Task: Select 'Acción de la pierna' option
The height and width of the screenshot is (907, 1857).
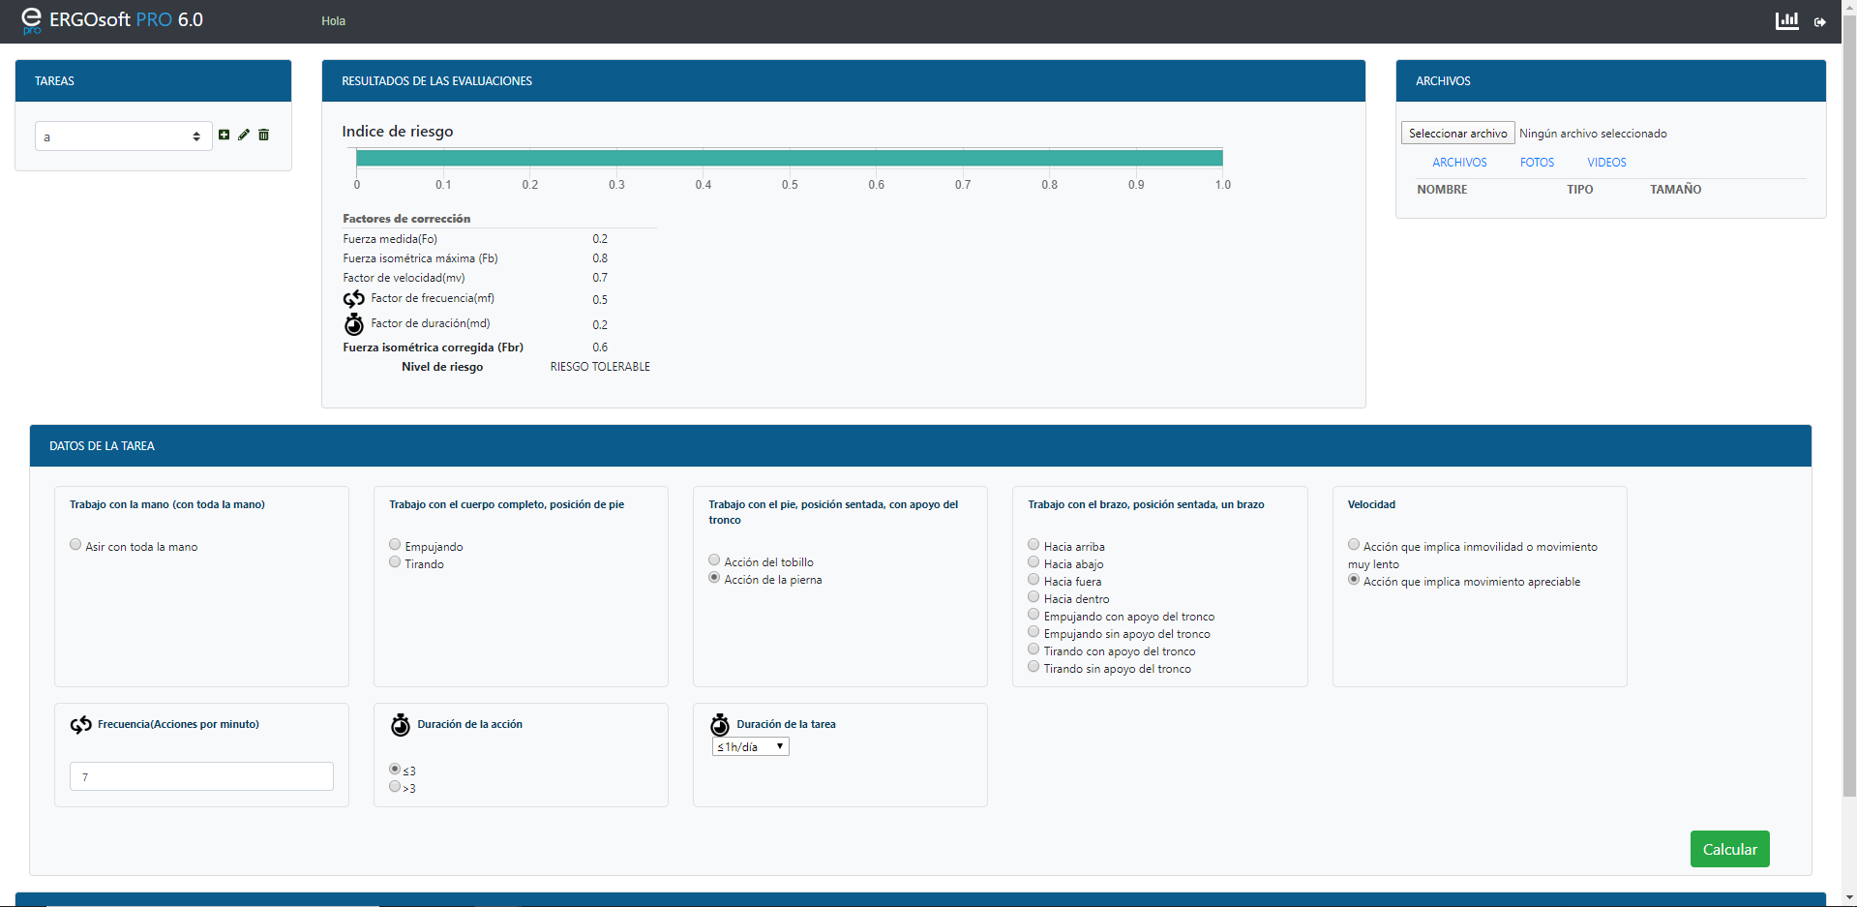Action: pos(714,578)
